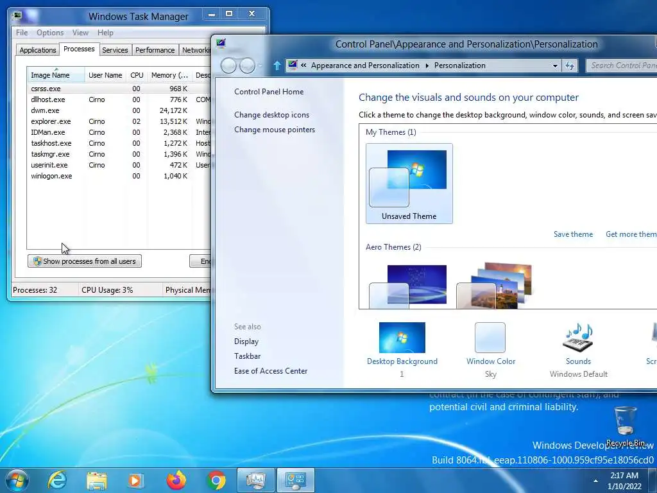The height and width of the screenshot is (493, 657).
Task: Click the up-level blue arrow
Action: pos(277,65)
